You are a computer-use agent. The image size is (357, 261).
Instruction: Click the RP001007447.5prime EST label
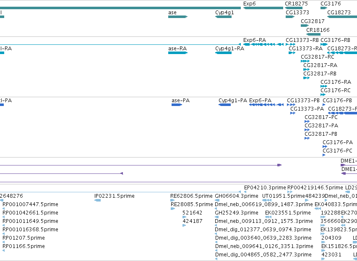click(30, 204)
